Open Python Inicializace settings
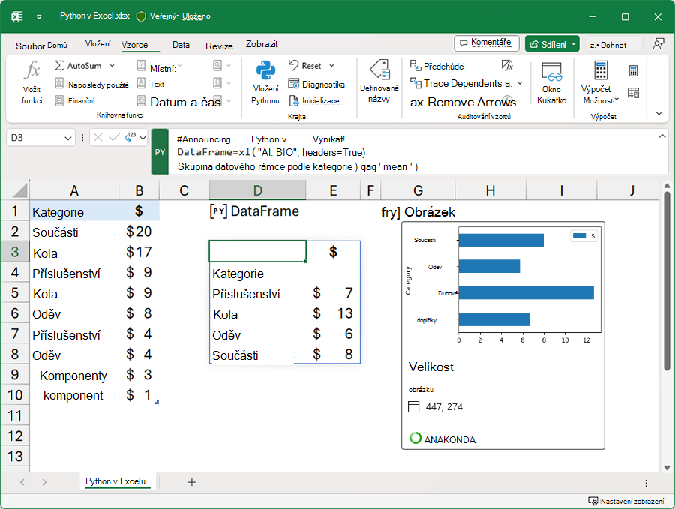The height and width of the screenshot is (509, 675). (x=314, y=100)
